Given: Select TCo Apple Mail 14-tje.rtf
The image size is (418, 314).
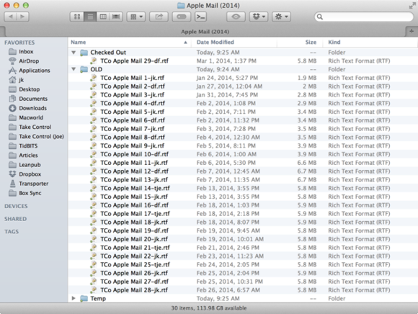Looking at the screenshot, I should [x=135, y=188].
